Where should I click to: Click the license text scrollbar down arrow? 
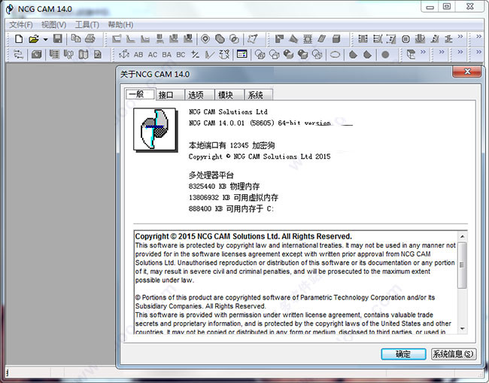point(462,329)
